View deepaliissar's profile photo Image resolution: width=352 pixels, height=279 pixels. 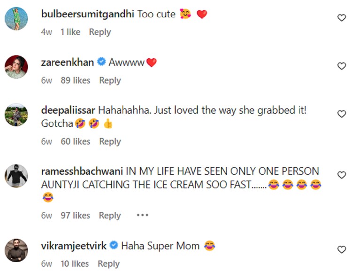[x=16, y=115]
